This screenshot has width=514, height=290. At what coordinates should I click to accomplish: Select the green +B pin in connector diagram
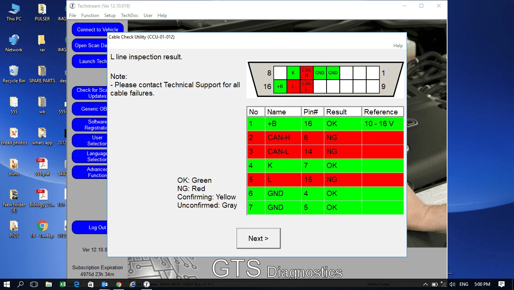tap(280, 86)
